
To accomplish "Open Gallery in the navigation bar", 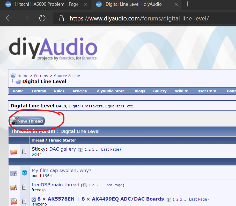I will pyautogui.click(x=160, y=91).
